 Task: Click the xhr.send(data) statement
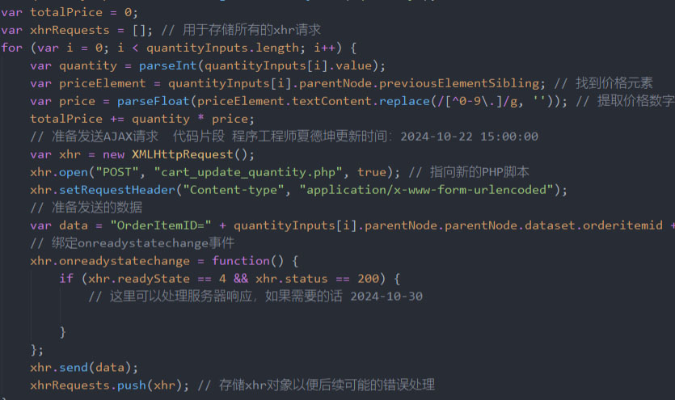(x=84, y=368)
